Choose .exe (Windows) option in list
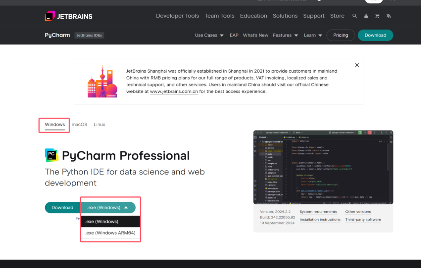The width and height of the screenshot is (421, 268). click(110, 222)
